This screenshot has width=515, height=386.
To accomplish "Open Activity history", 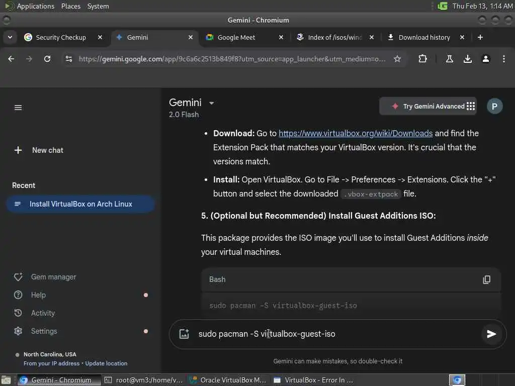I will (35, 313).
